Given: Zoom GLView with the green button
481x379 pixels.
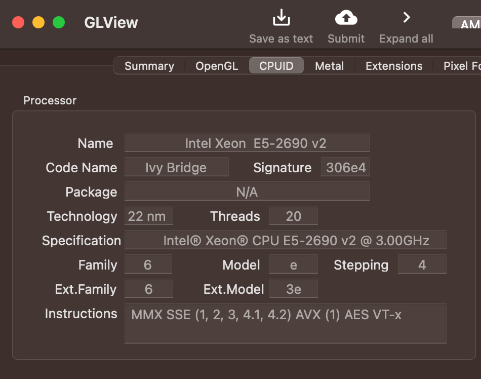Looking at the screenshot, I should click(59, 22).
